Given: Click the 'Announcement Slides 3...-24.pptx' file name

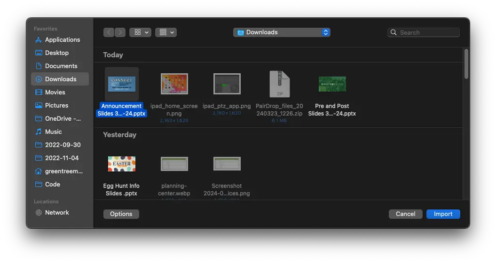Looking at the screenshot, I should (x=121, y=110).
